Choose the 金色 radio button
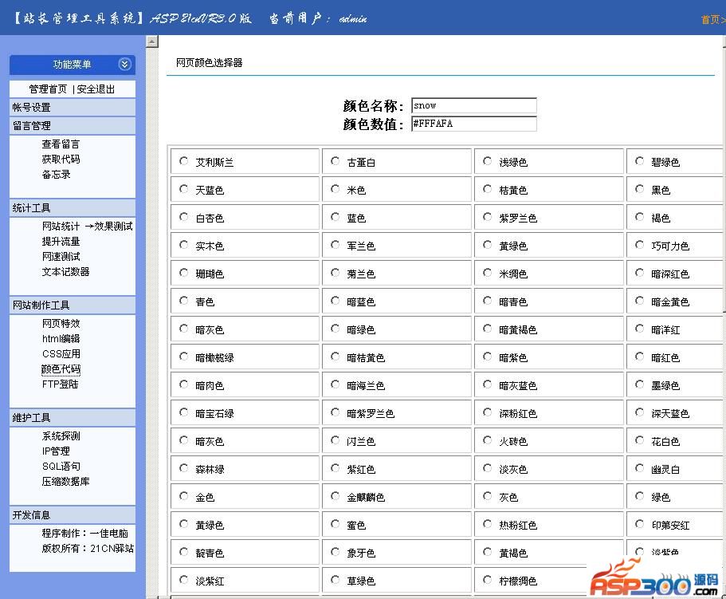Image resolution: width=726 pixels, height=599 pixels. pyautogui.click(x=184, y=496)
